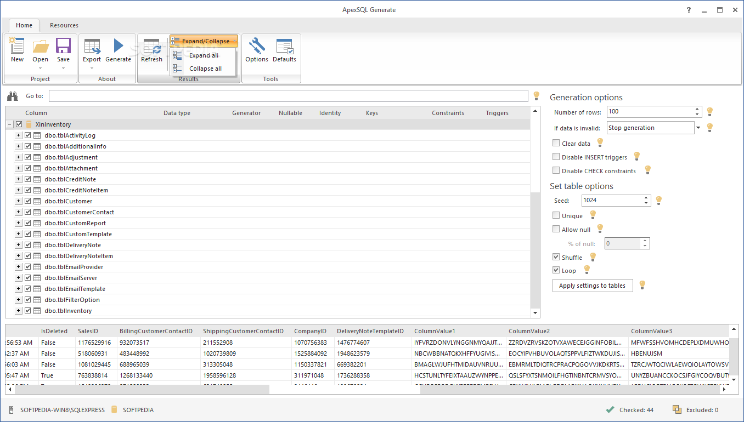Image resolution: width=744 pixels, height=422 pixels.
Task: Click the lightbulb hint for Loop
Action: coord(587,270)
